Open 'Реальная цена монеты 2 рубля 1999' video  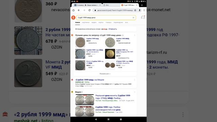pyautogui.click(x=113, y=97)
